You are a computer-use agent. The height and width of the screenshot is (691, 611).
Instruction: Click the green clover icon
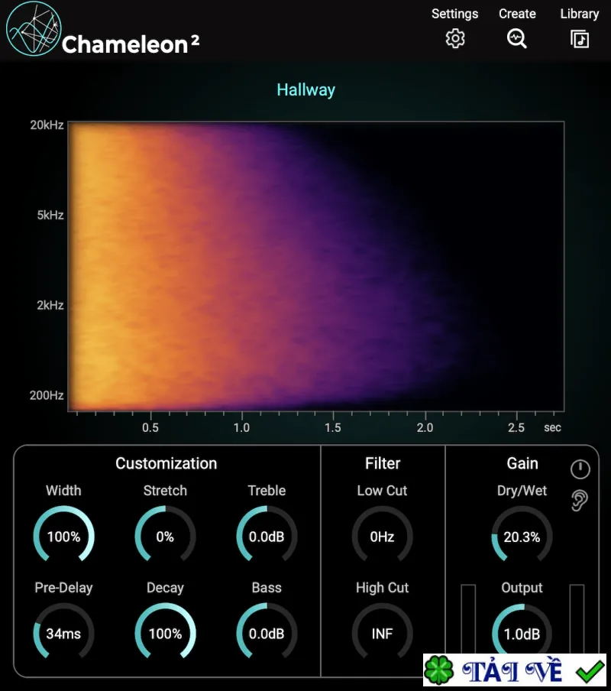439,670
